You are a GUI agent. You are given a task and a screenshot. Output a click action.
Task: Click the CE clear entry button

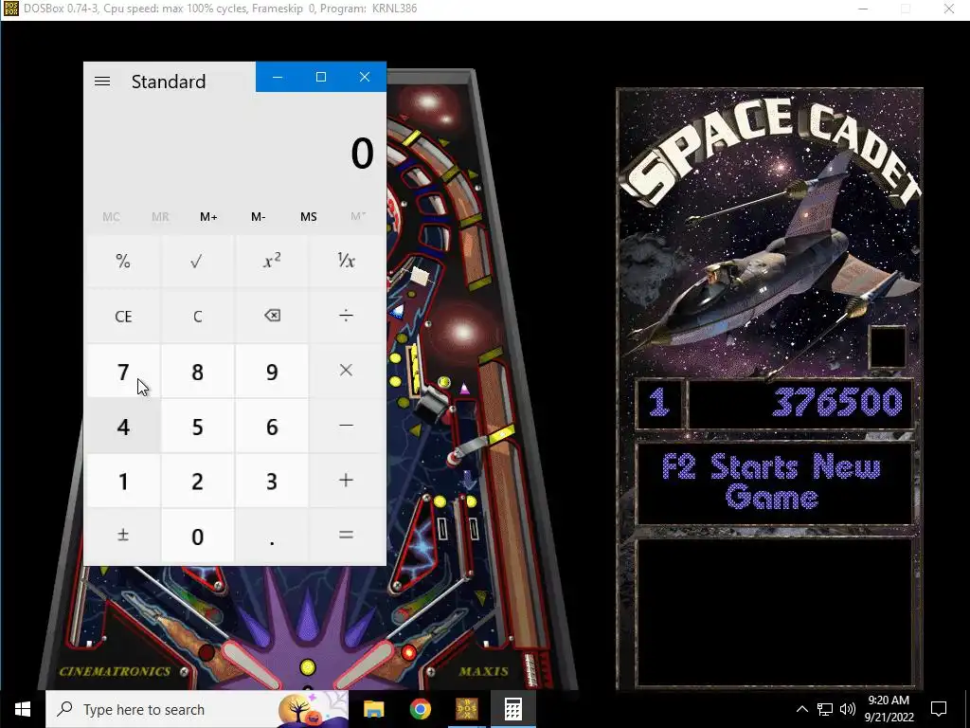click(x=123, y=316)
